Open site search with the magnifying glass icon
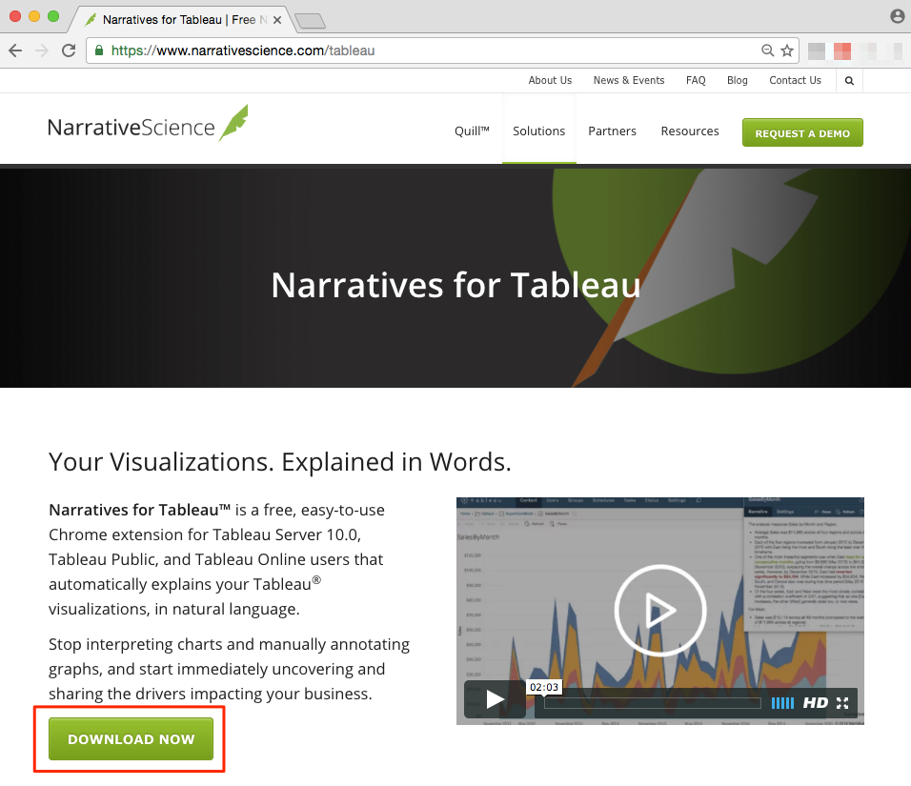 coord(848,80)
